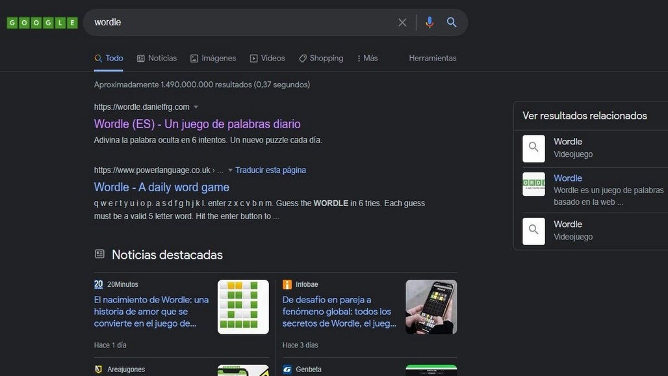
Task: Open the Más menu
Action: 367,59
